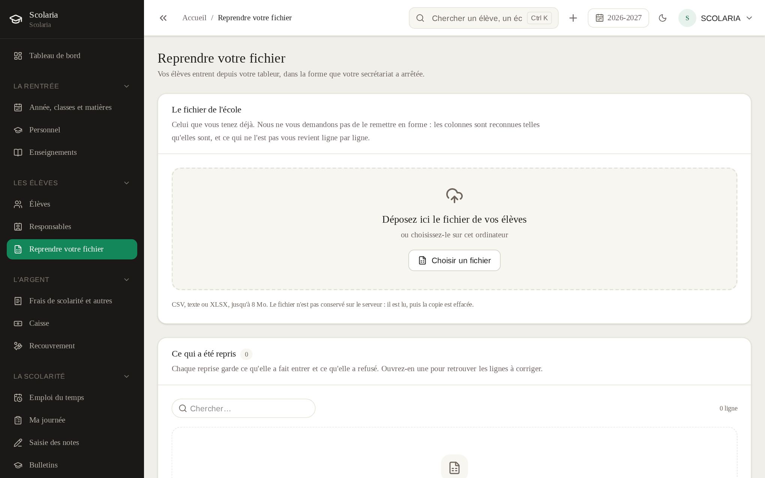Screen dimensions: 765x478
Task: Focus the Chercher… filter field
Action: pos(243,409)
